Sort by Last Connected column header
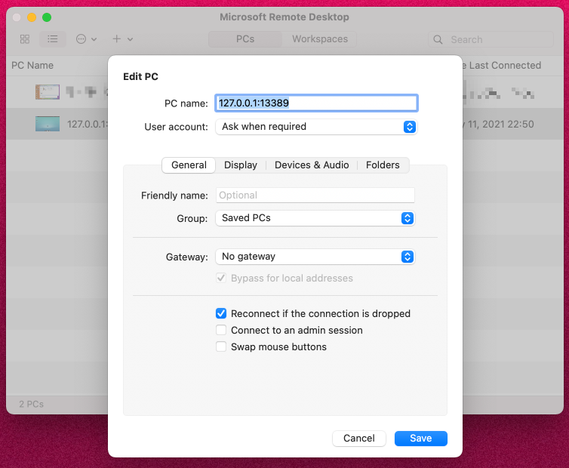569x468 pixels. [x=505, y=66]
